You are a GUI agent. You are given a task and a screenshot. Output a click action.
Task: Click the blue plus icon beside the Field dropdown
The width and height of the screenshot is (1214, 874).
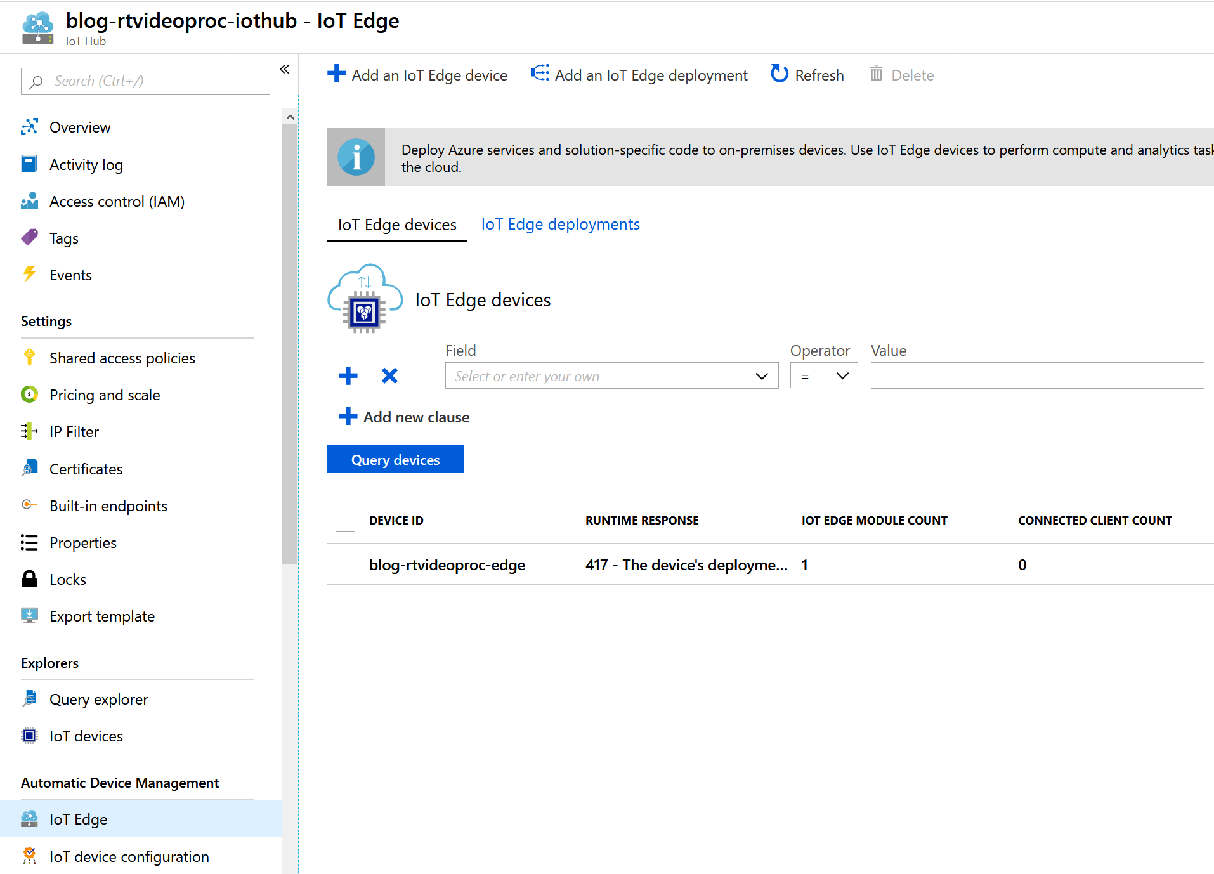[x=348, y=376]
